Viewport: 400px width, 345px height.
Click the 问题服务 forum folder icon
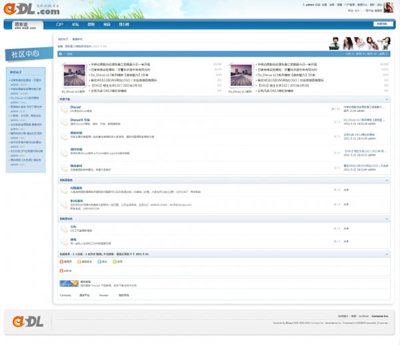pos(63,190)
